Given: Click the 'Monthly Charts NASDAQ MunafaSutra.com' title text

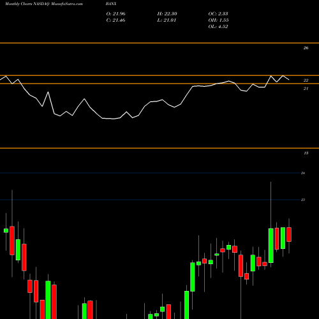Looking at the screenshot, I should click(x=44, y=4).
